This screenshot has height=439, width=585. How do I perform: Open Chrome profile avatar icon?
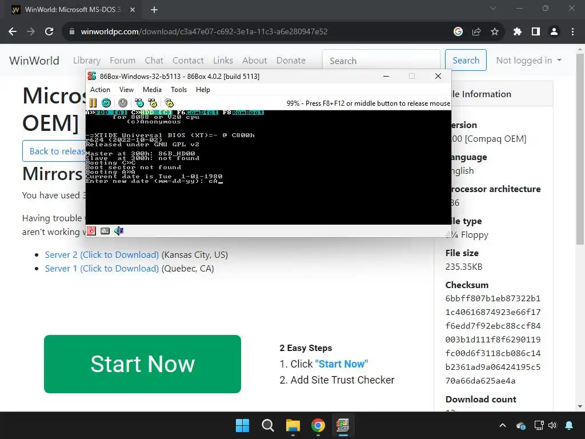554,32
